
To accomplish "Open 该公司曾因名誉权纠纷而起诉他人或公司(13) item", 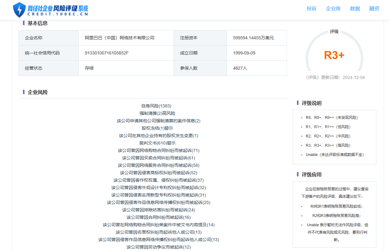I will point(158,232).
